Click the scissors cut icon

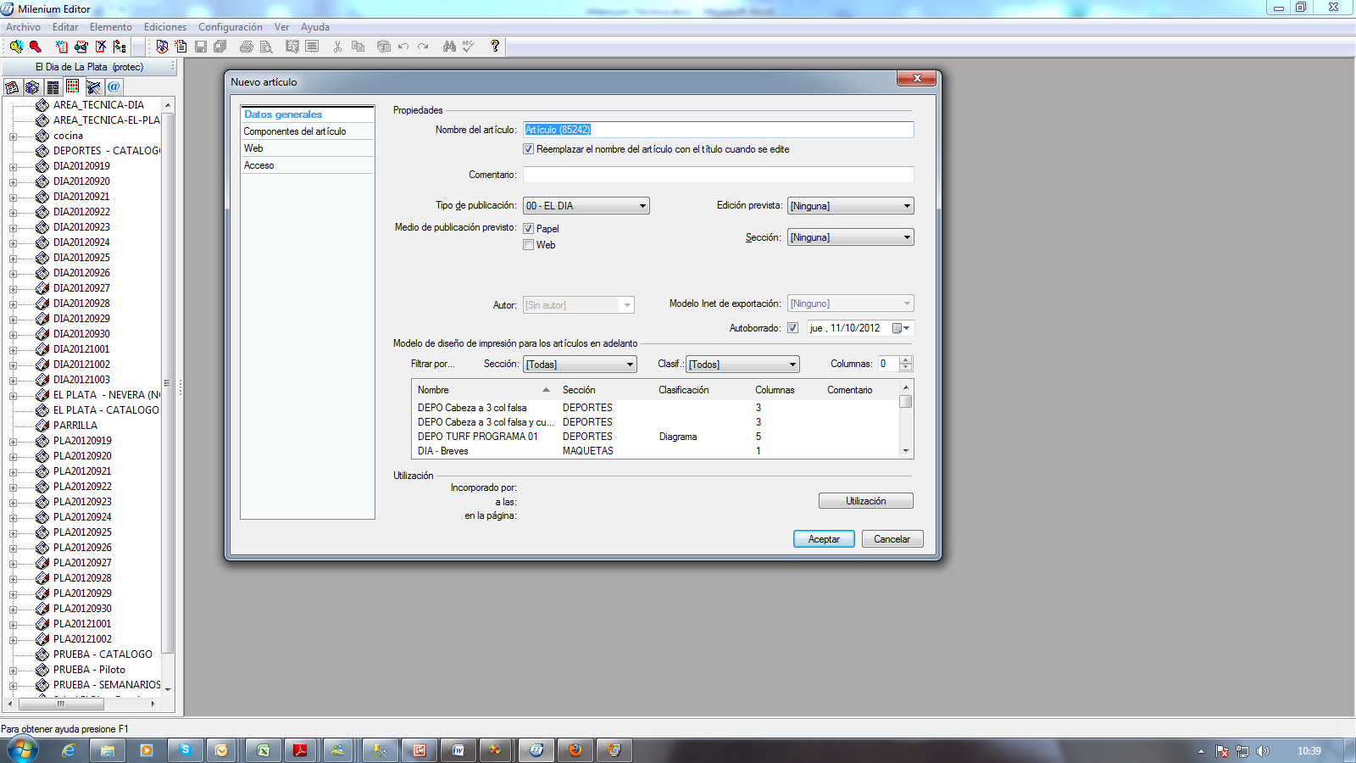pyautogui.click(x=337, y=47)
